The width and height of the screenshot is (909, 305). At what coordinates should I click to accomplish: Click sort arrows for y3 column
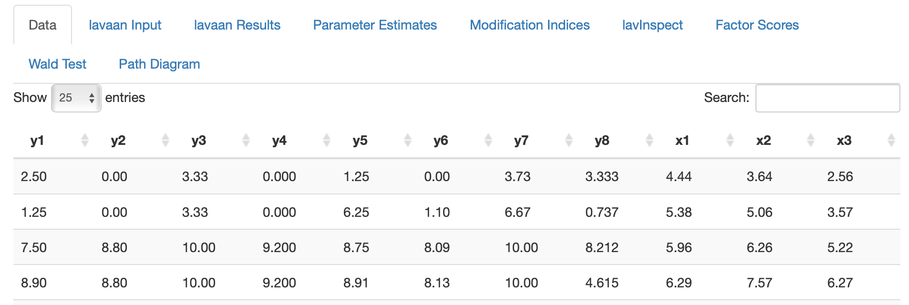246,140
